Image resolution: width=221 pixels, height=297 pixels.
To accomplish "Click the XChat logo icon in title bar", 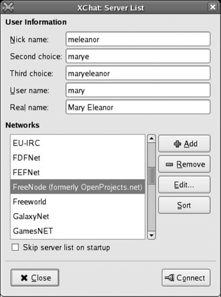I will click(8, 7).
